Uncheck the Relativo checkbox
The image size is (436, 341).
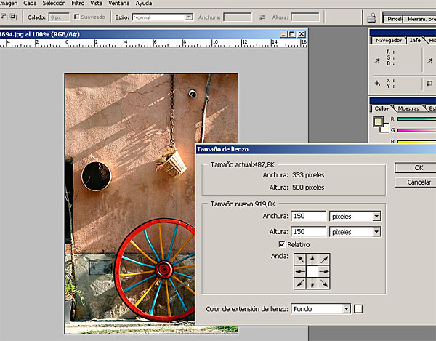282,244
